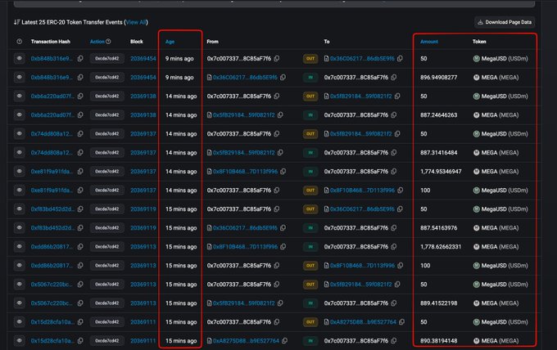Click eye icon of 9 mins ago 50 USDm row

tap(19, 59)
